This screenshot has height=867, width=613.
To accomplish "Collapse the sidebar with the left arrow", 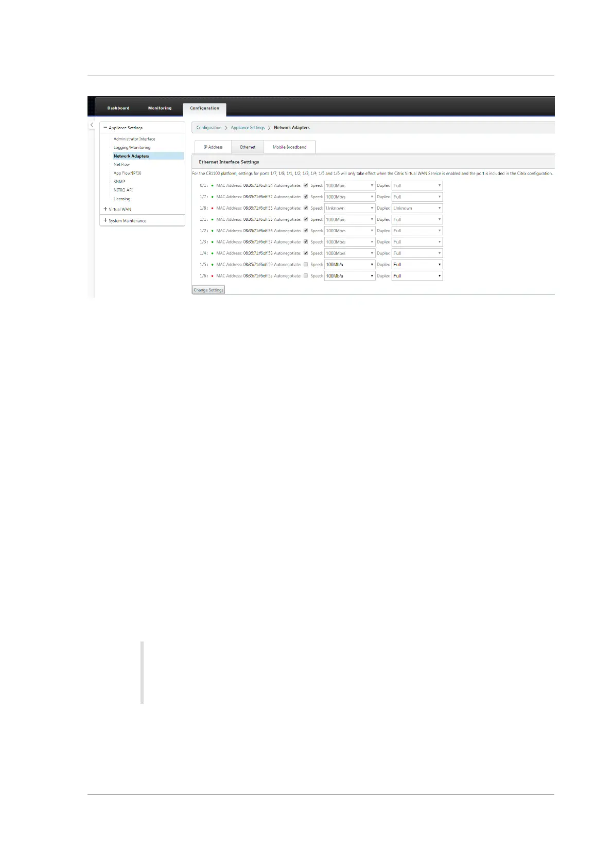I will click(92, 125).
